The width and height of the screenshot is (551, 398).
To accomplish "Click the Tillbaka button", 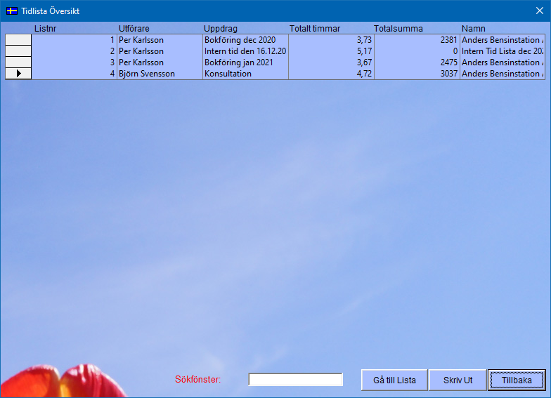I will click(x=517, y=380).
